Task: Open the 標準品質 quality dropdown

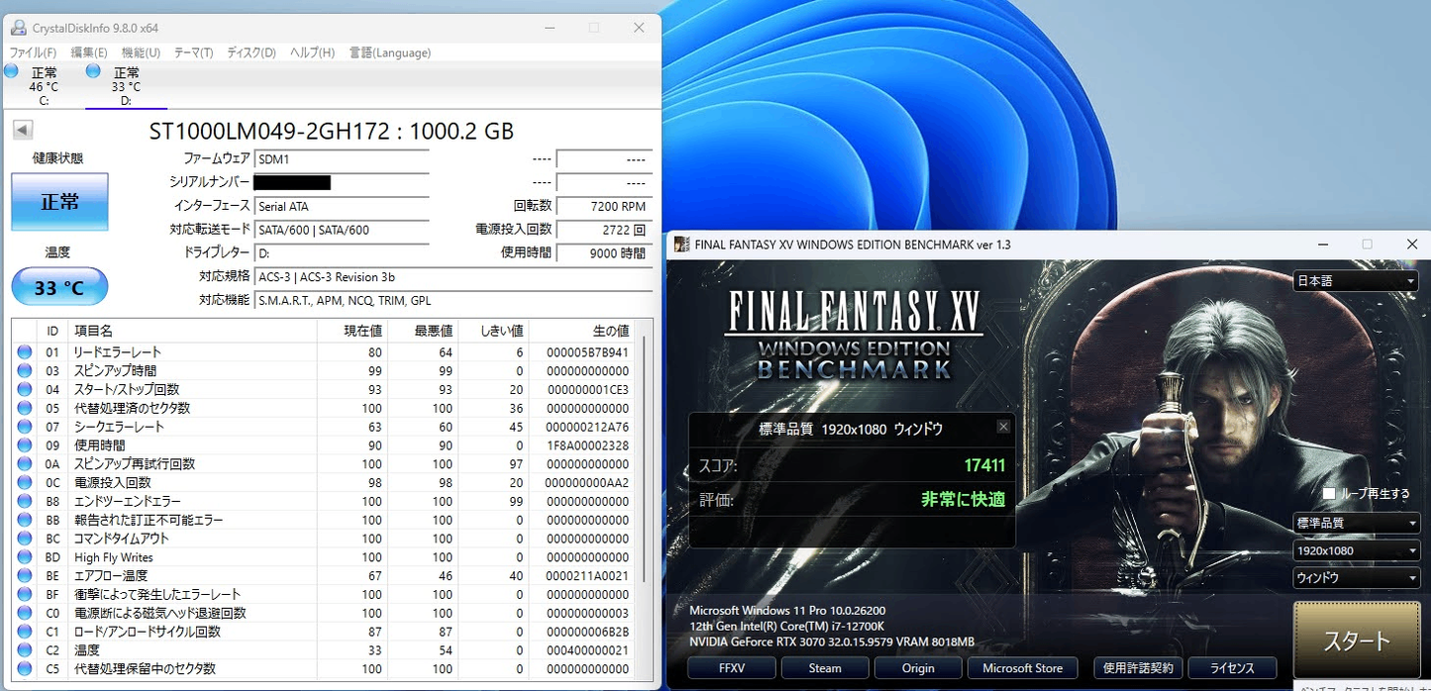Action: 1356,523
